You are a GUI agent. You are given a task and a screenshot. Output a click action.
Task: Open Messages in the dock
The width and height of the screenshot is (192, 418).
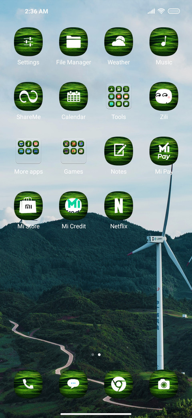[74, 384]
